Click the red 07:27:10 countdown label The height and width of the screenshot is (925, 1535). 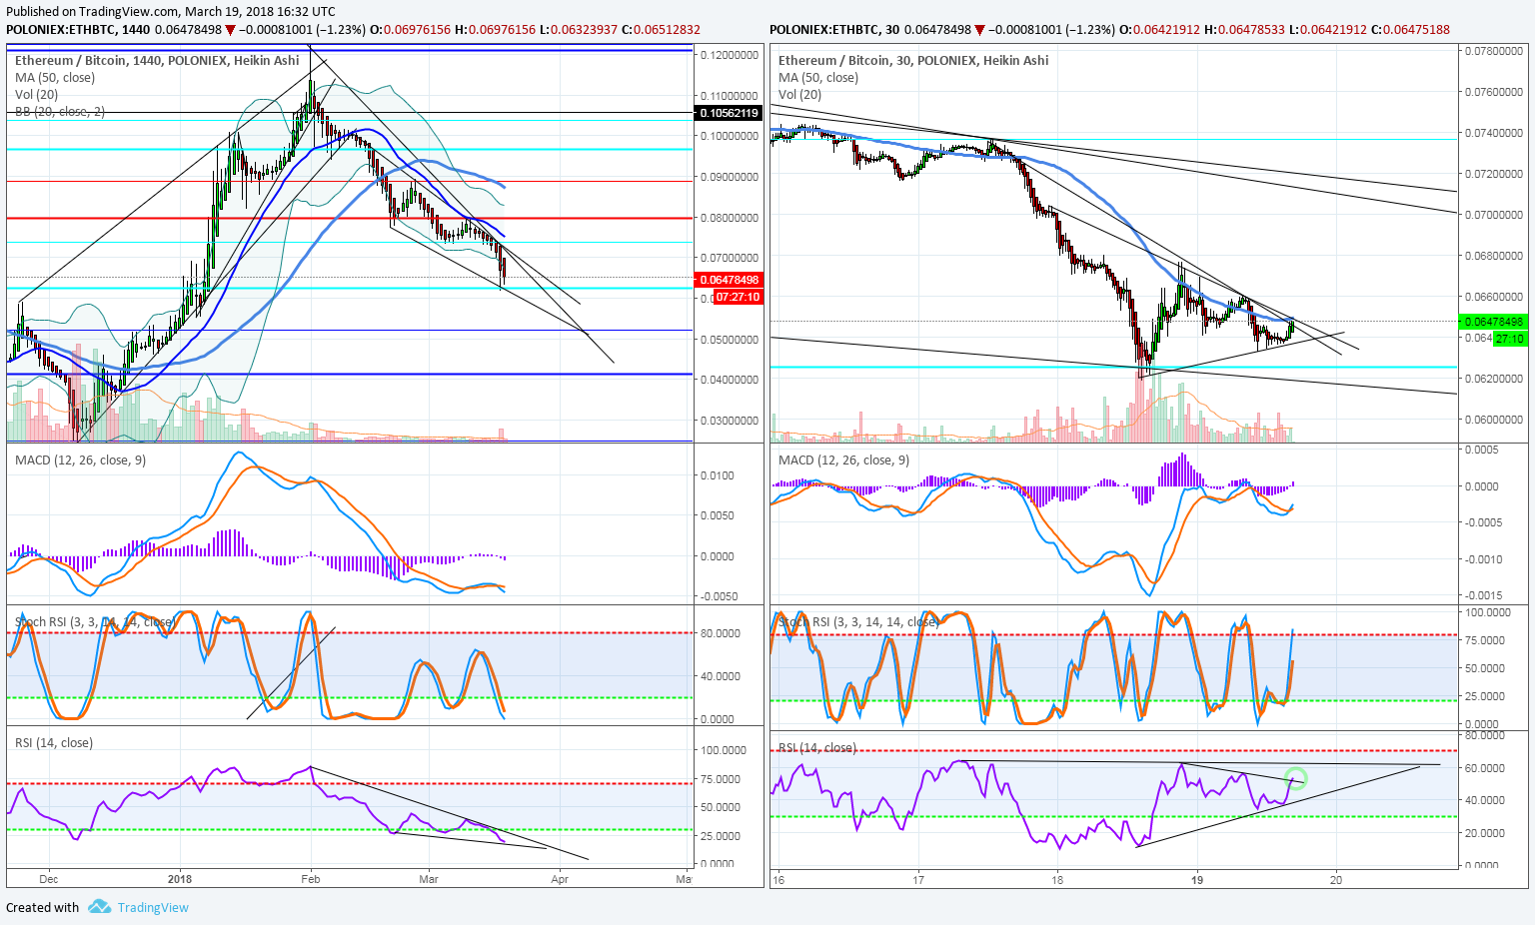tap(739, 297)
